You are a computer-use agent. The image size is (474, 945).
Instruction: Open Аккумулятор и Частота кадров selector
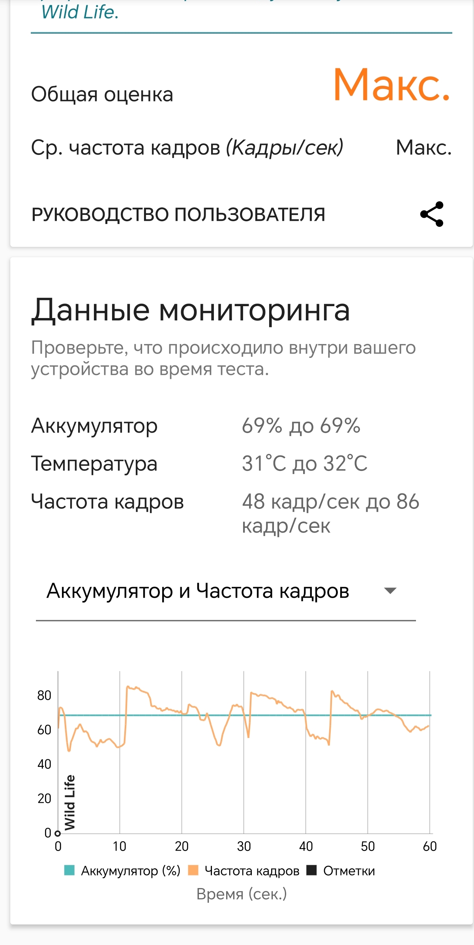(x=226, y=591)
